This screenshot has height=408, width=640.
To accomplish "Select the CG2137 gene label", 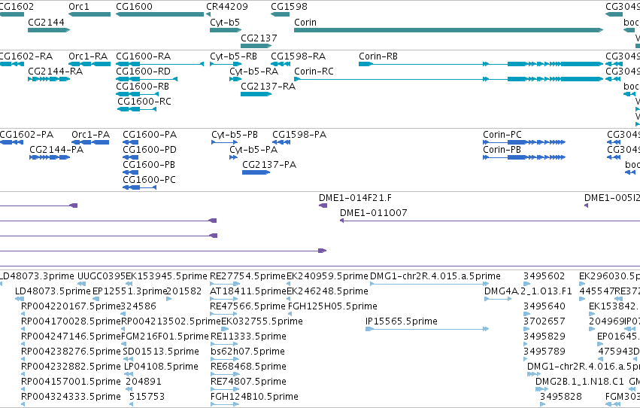I will tap(259, 38).
